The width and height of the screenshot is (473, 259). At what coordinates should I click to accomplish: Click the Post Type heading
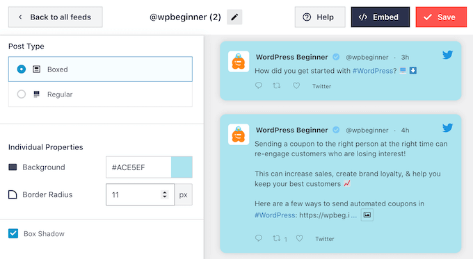26,46
